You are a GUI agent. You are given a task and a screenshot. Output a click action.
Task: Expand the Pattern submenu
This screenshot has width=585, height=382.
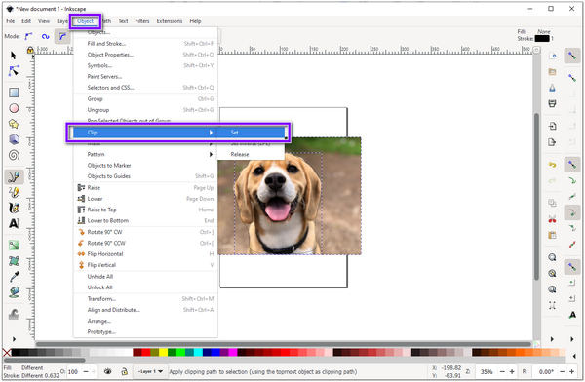[211, 154]
